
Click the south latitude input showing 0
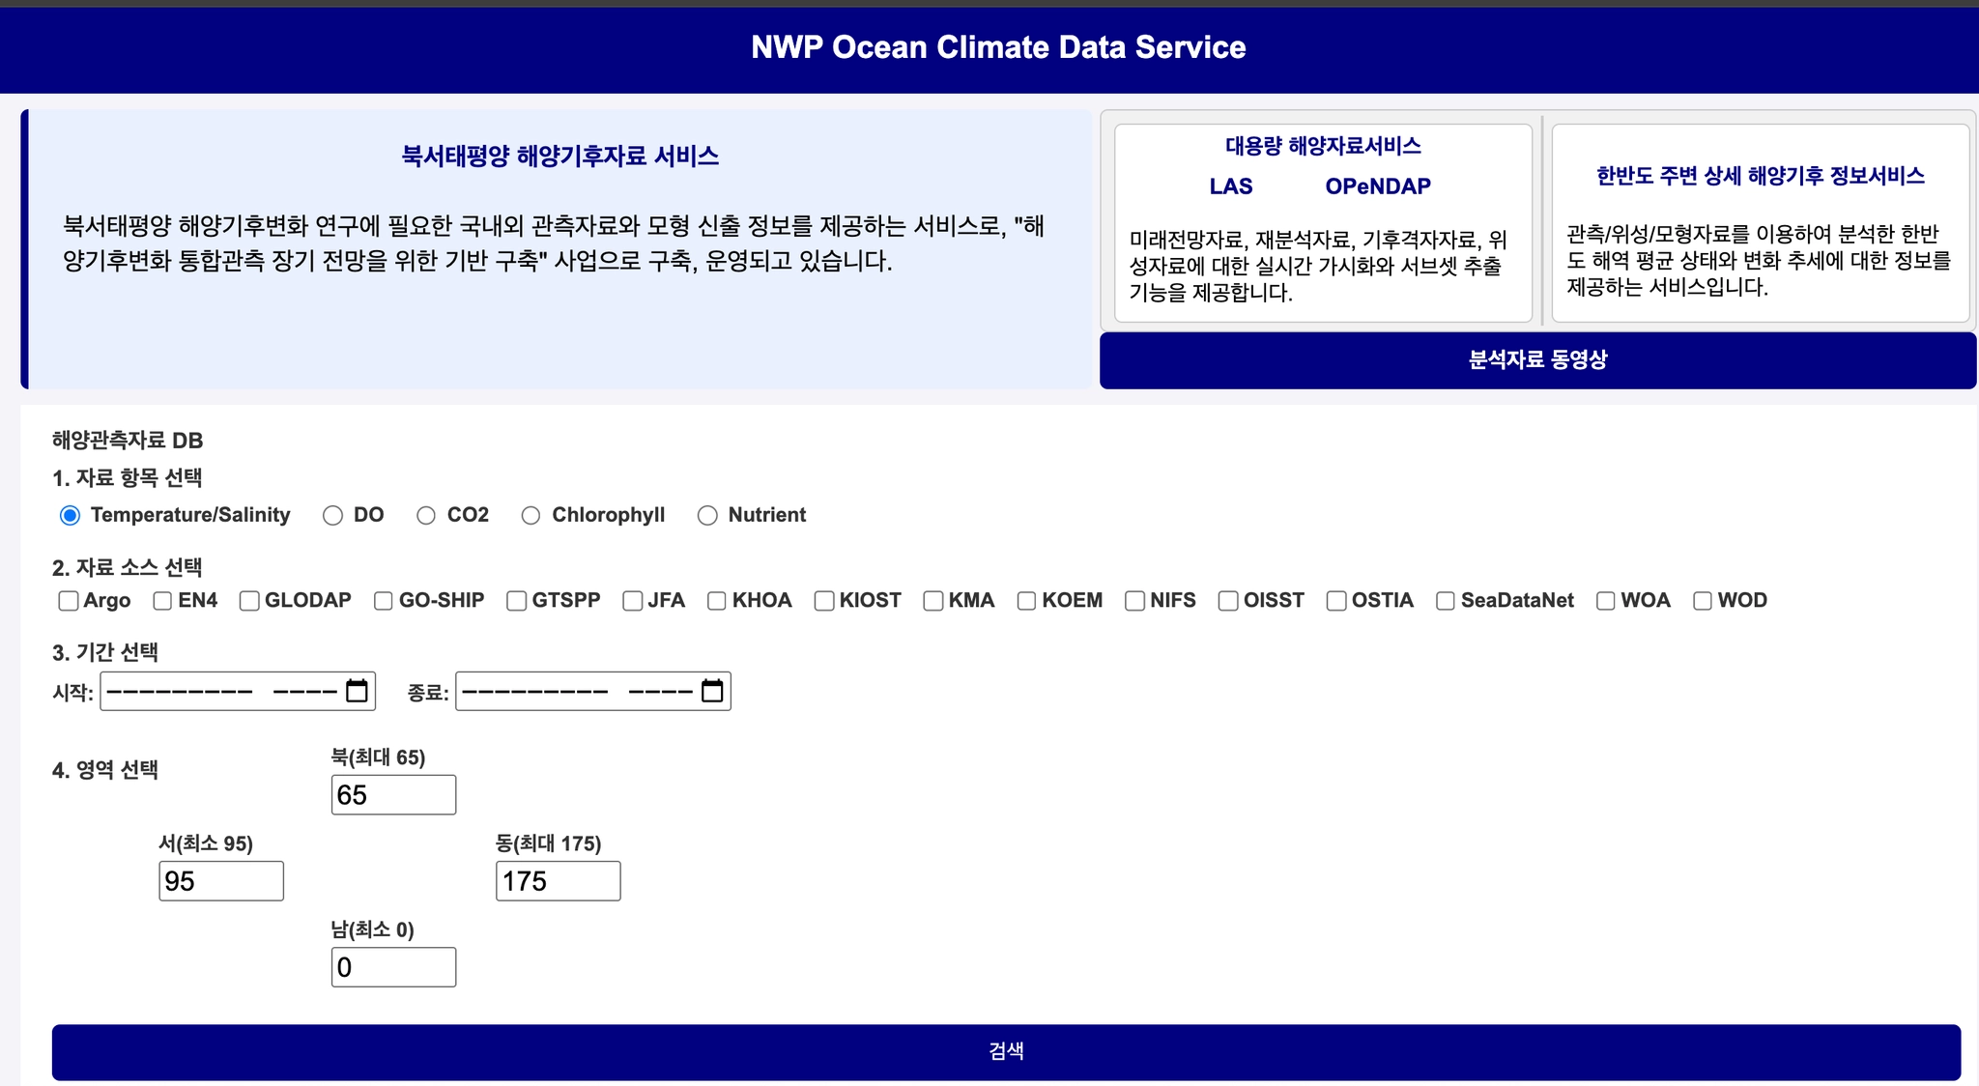coord(393,967)
